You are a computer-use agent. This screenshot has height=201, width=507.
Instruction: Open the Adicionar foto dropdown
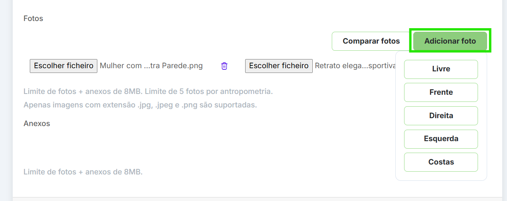point(450,41)
